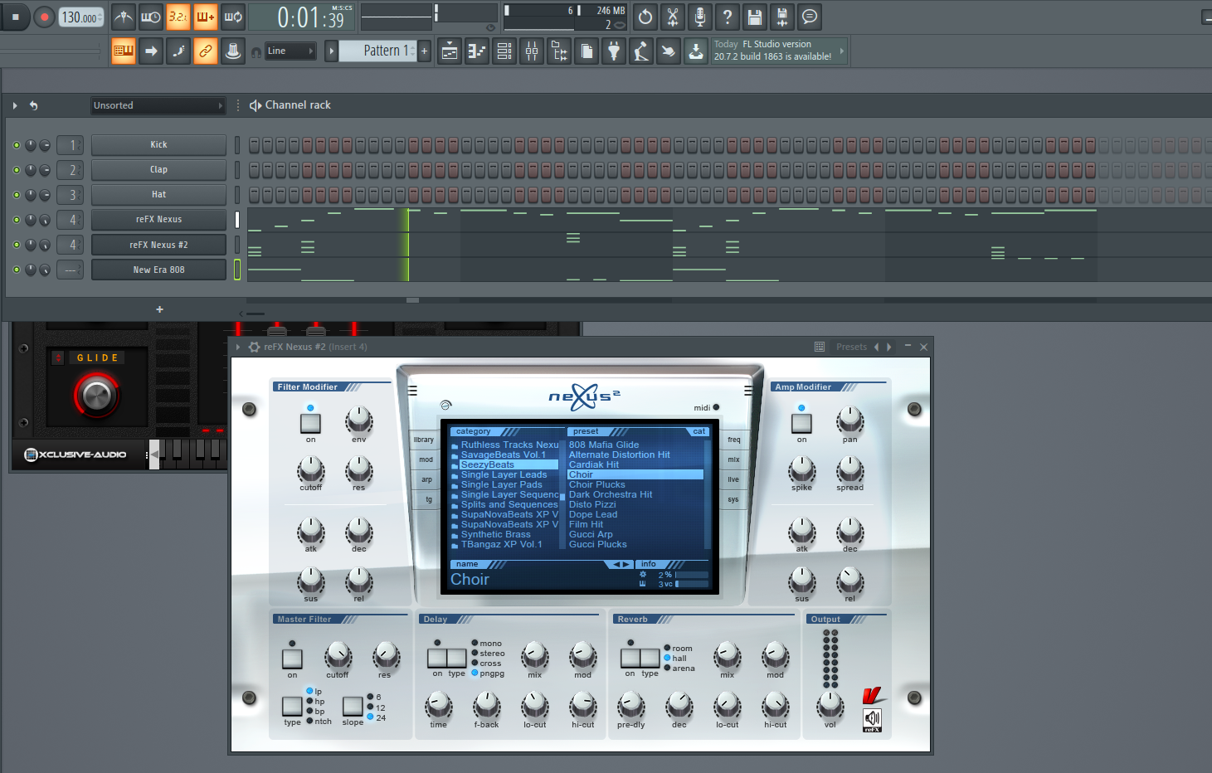Click the Output vol knob
The height and width of the screenshot is (773, 1212).
830,705
